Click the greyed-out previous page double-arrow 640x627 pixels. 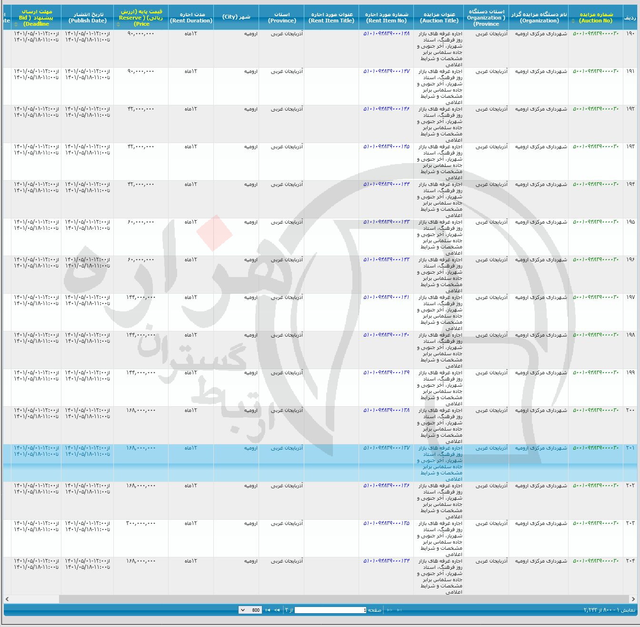(x=390, y=610)
